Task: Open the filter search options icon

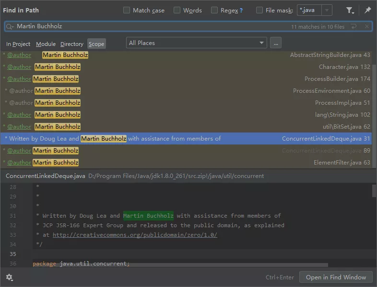Action: point(350,11)
